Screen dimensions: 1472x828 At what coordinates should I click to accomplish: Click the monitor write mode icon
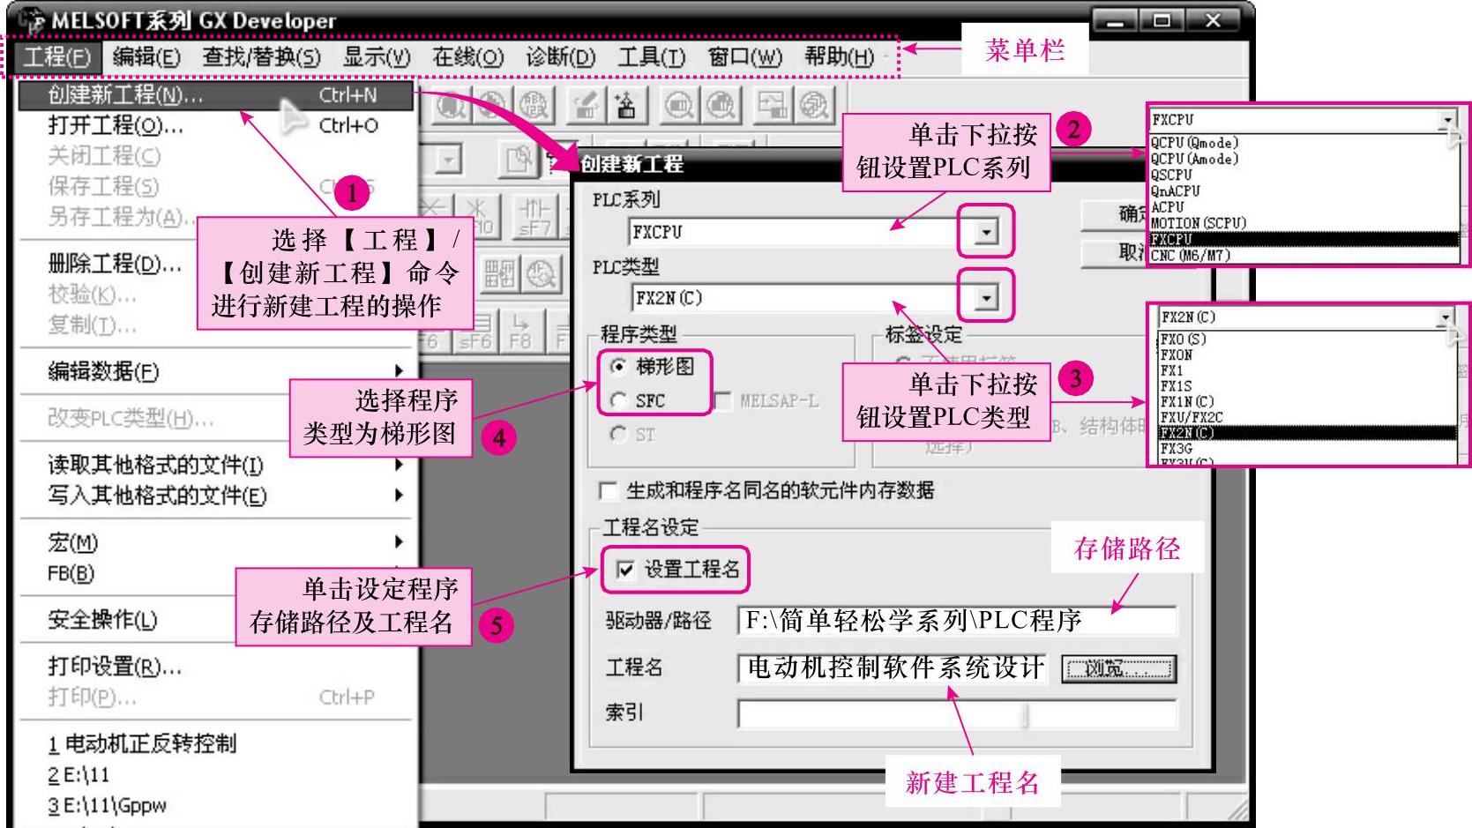721,106
